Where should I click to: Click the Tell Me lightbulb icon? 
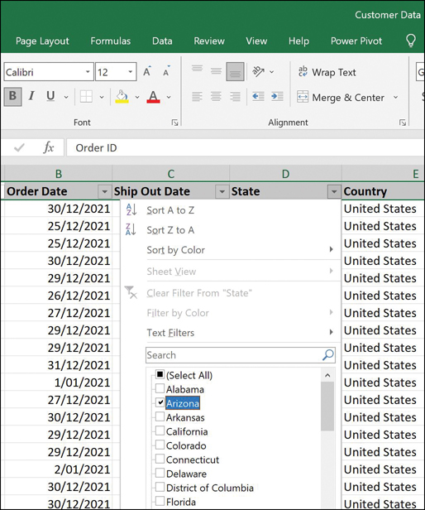click(x=411, y=41)
